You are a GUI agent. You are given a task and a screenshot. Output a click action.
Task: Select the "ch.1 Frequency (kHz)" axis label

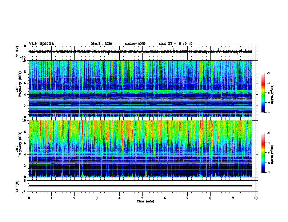19,85
